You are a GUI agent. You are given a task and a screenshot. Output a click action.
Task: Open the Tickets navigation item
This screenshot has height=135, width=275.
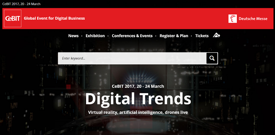202,36
